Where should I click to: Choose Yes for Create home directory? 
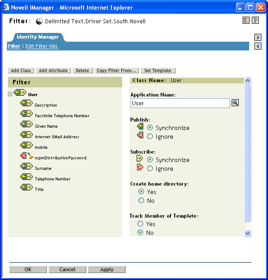coord(141,192)
